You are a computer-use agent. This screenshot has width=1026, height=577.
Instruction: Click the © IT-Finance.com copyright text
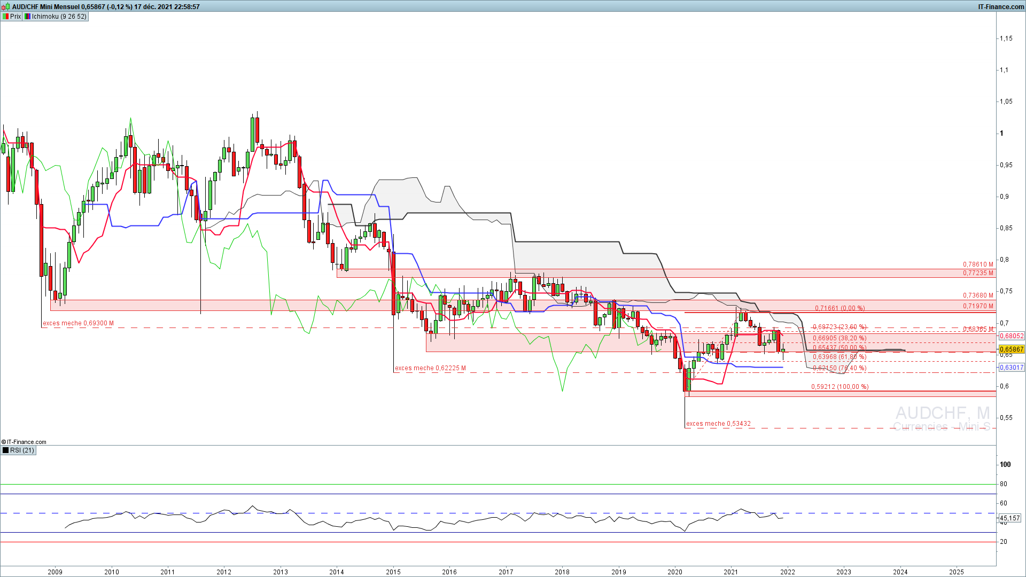24,442
